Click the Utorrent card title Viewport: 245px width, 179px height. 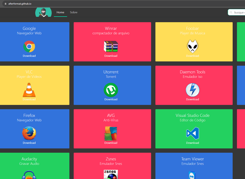click(111, 72)
